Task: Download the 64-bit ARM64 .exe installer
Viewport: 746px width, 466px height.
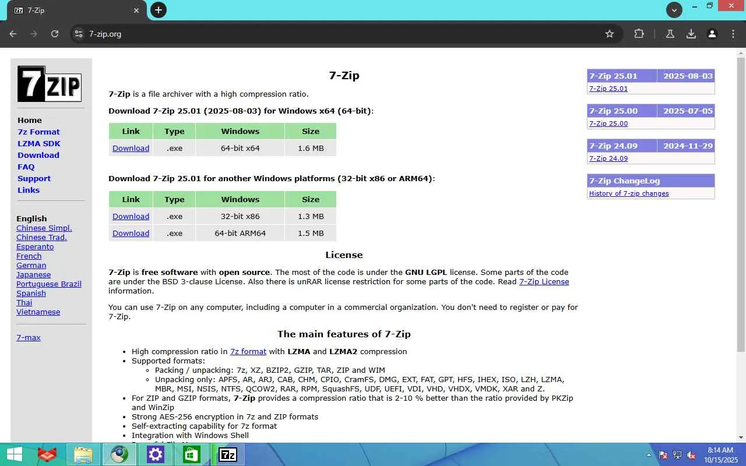Action: [x=131, y=233]
